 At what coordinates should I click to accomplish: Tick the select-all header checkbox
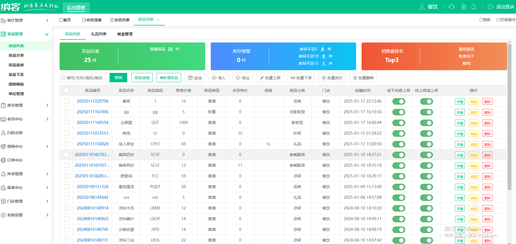pyautogui.click(x=66, y=90)
